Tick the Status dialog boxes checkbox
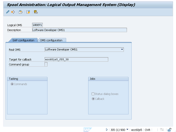This screenshot has height=132, width=176. [93, 94]
